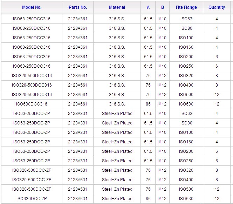Image resolution: width=233 pixels, height=204 pixels.
Task: Select model ISO630DCC-ZP cell
Action: point(32,199)
